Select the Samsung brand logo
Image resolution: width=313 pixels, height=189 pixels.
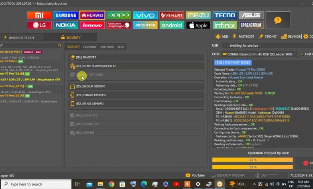click(x=66, y=15)
